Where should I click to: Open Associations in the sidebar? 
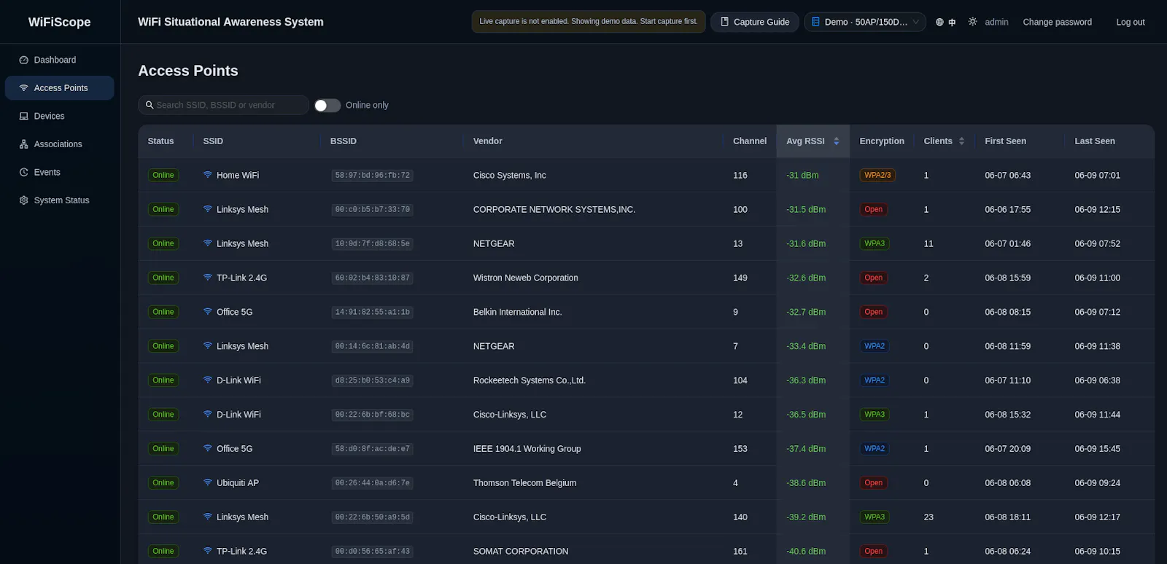[59, 144]
